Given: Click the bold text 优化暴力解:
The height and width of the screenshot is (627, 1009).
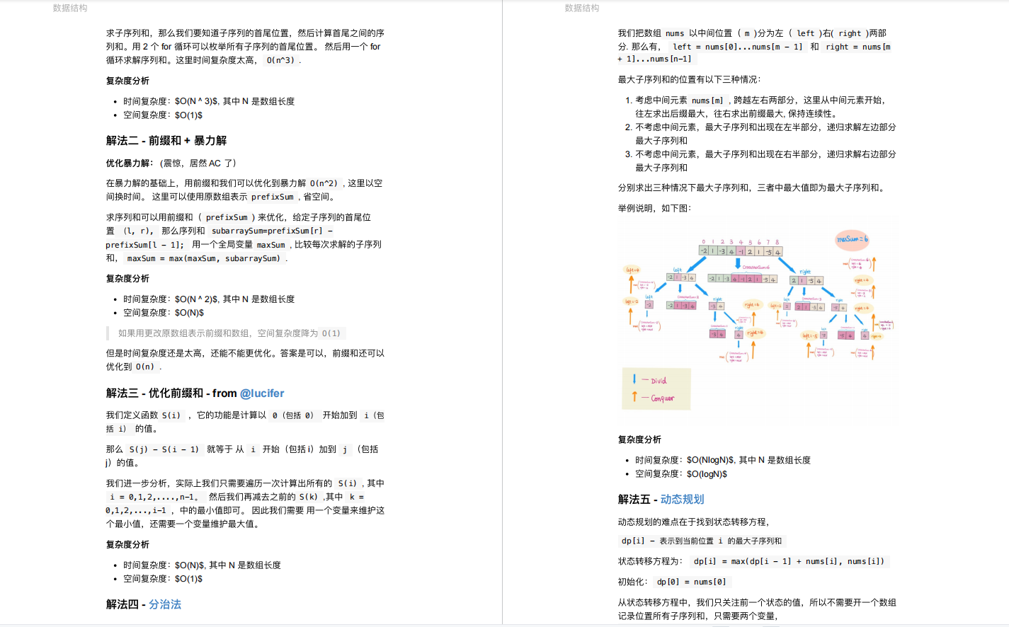Looking at the screenshot, I should [130, 163].
